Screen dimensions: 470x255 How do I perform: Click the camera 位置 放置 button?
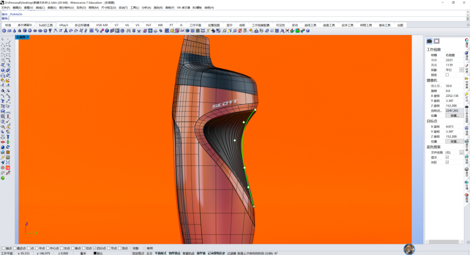[x=454, y=116]
